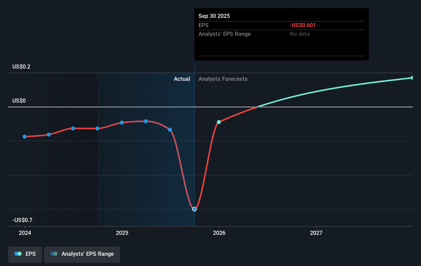Click the No data label in tooltip

299,34
